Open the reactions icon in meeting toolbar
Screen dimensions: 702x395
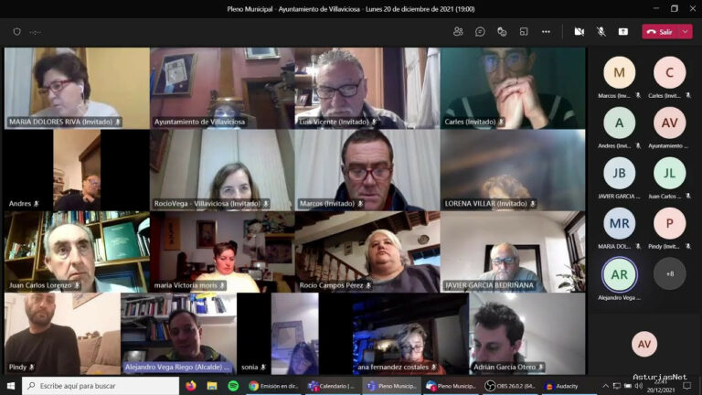point(502,31)
